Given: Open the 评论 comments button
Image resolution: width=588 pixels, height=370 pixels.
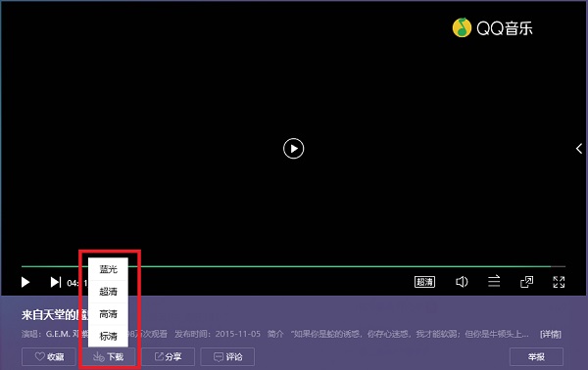Looking at the screenshot, I should click(227, 357).
